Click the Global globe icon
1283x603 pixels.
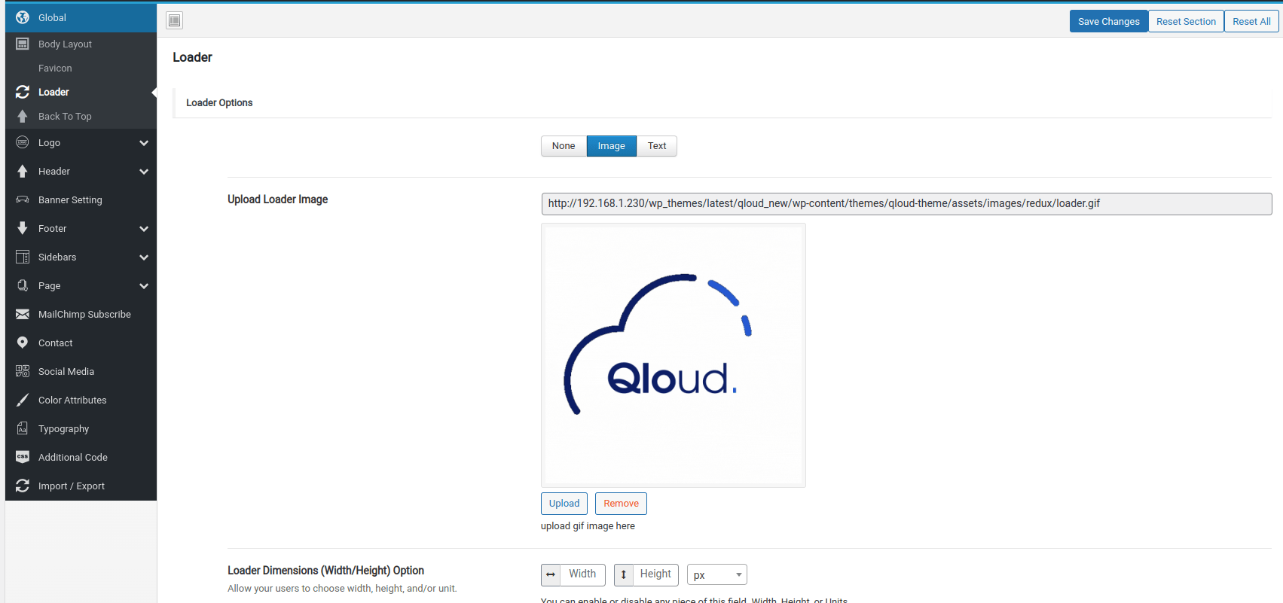(23, 17)
